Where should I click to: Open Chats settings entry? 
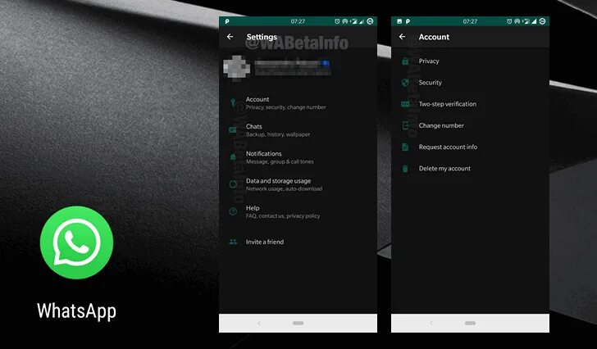pyautogui.click(x=298, y=130)
